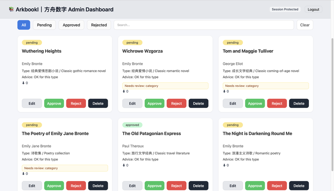Screen dimensions: 334x191
Task: Click the approved badge on The Old Patagonian Express
Action: tap(132, 125)
